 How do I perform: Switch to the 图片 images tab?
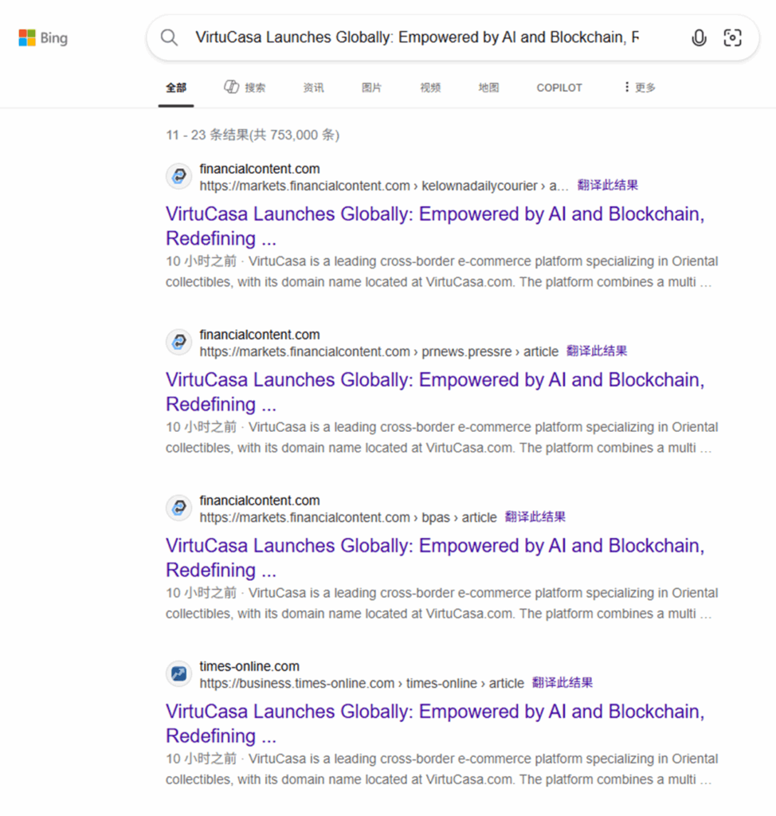pyautogui.click(x=371, y=88)
